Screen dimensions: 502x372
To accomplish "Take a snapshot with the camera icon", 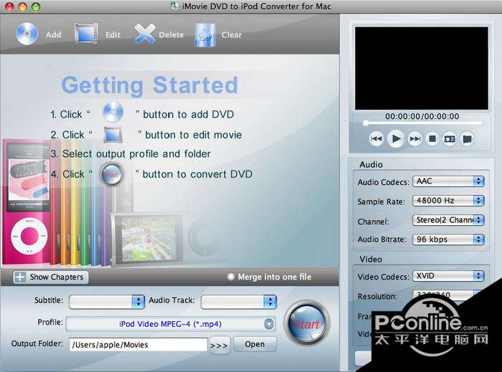I will (450, 139).
